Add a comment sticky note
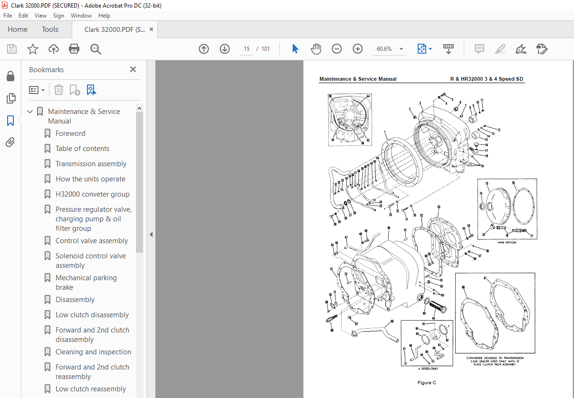 [479, 49]
